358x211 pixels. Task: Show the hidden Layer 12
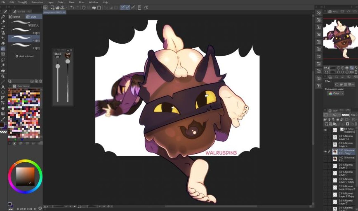coord(325,137)
